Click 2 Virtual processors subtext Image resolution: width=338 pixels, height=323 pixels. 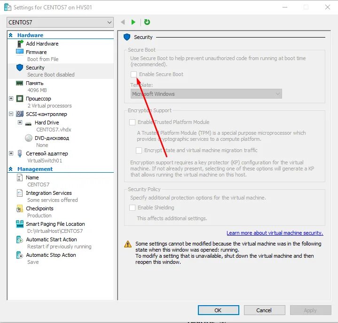click(49, 106)
